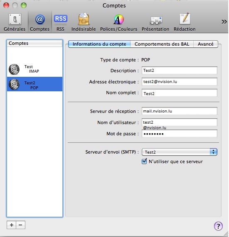Switch to the Avancé tab
This screenshot has height=237, width=229.
pyautogui.click(x=206, y=44)
